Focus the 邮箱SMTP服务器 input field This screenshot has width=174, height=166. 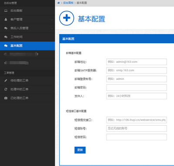point(137,70)
